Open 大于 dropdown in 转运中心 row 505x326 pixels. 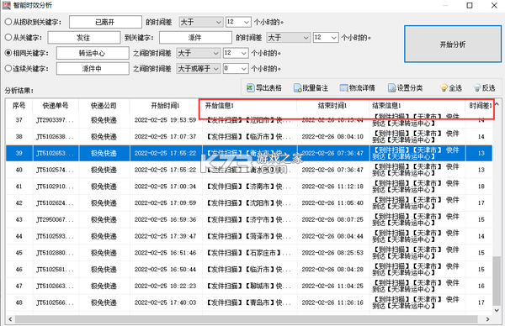tap(199, 53)
